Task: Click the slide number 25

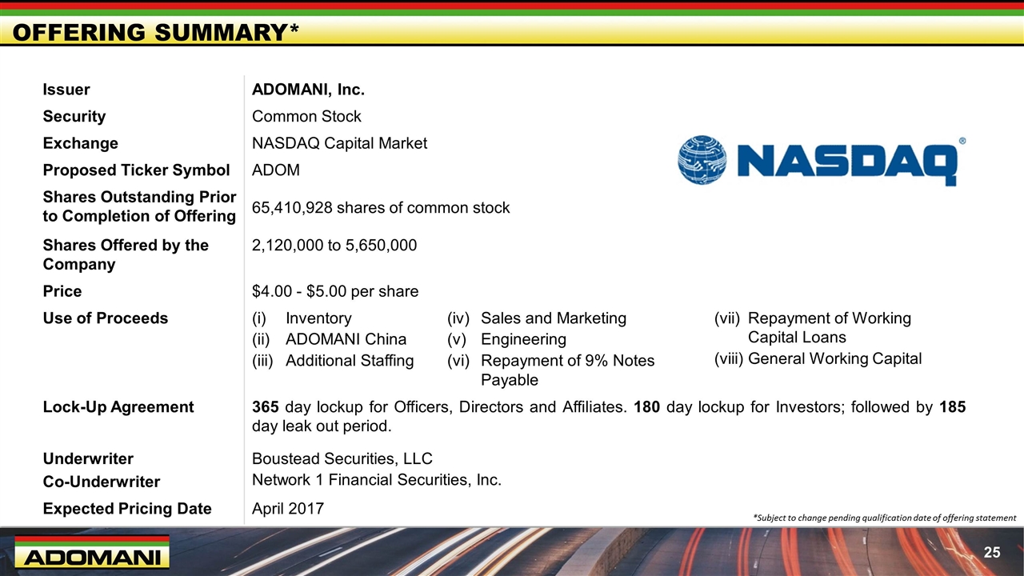Action: tap(992, 552)
